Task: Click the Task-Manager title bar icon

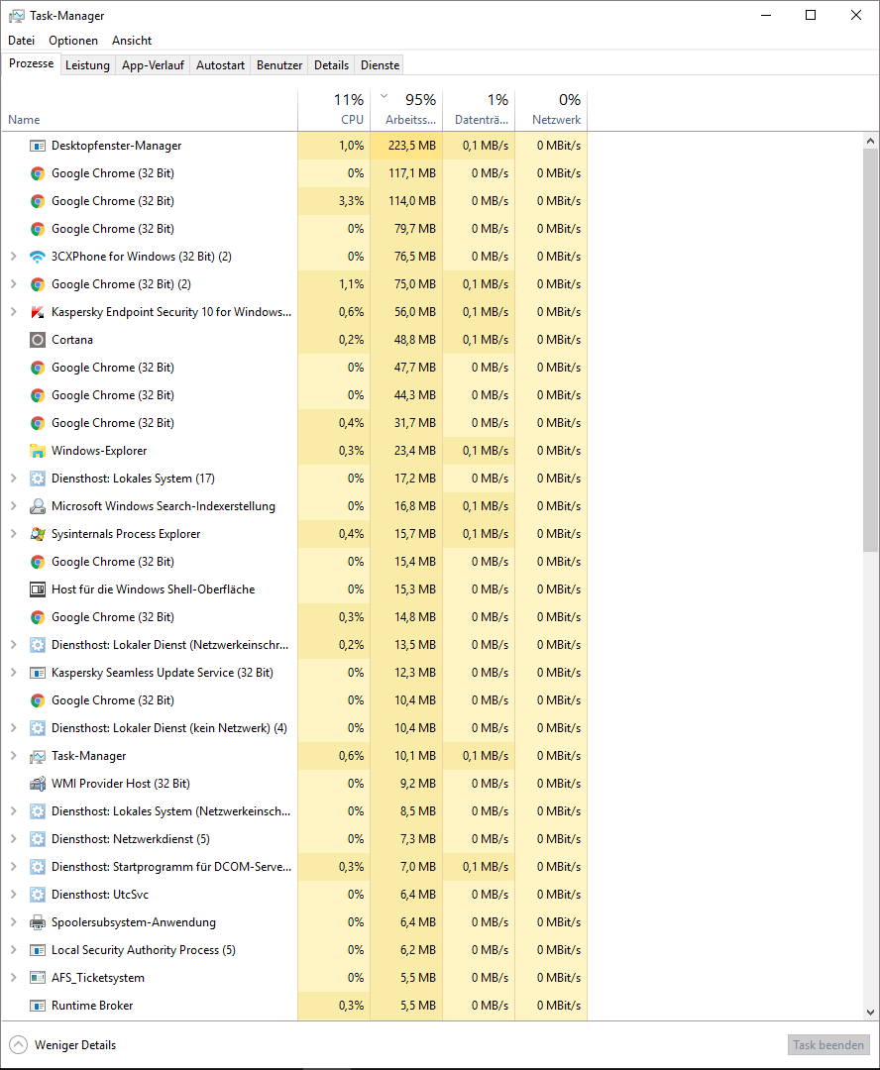Action: [x=17, y=16]
